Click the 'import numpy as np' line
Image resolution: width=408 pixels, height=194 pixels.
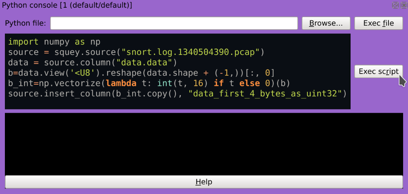click(54, 42)
